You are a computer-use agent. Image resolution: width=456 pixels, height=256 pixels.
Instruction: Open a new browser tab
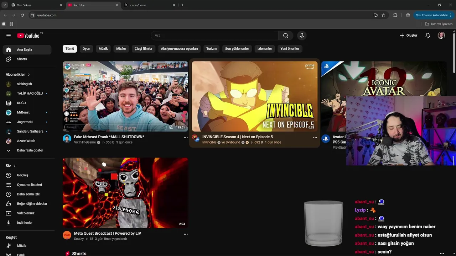point(182,5)
